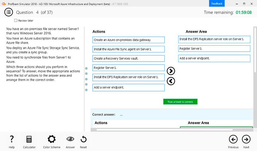Viewport: 257px width, 151px height.
Task: Open the question list menu icon
Action: [x=8, y=12]
